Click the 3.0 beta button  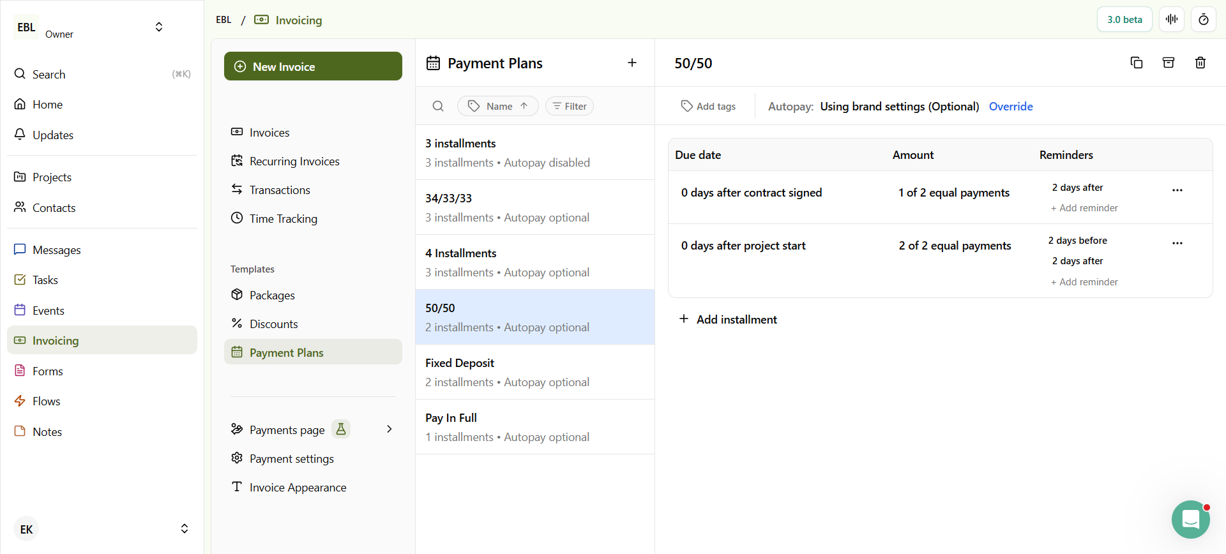(1124, 19)
